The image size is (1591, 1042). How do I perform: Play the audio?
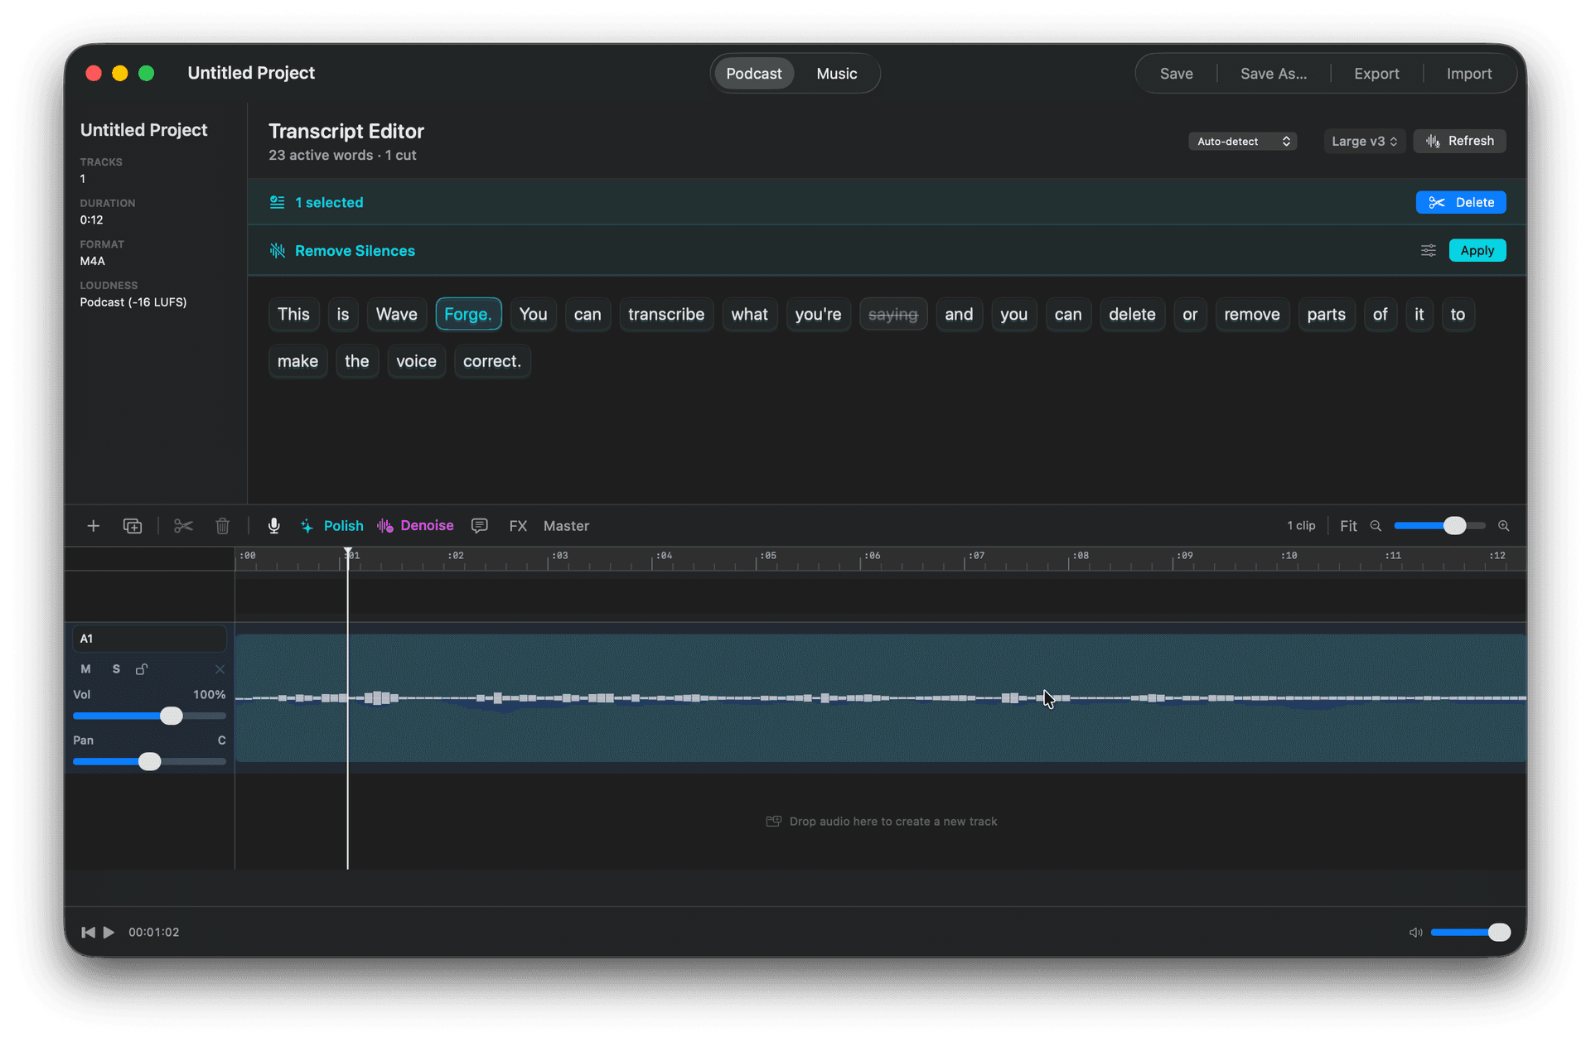tap(109, 933)
